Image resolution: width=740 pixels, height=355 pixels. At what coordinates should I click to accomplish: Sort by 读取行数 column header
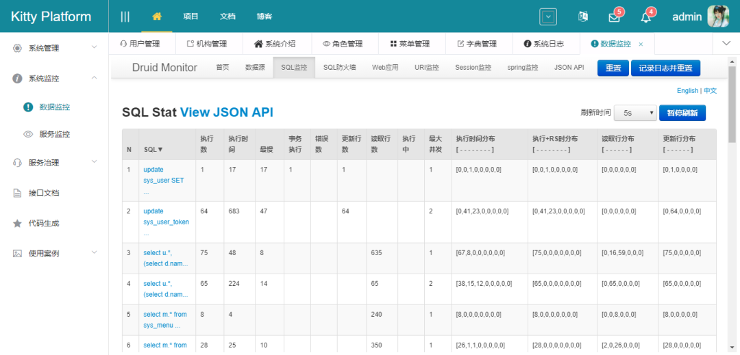click(380, 144)
